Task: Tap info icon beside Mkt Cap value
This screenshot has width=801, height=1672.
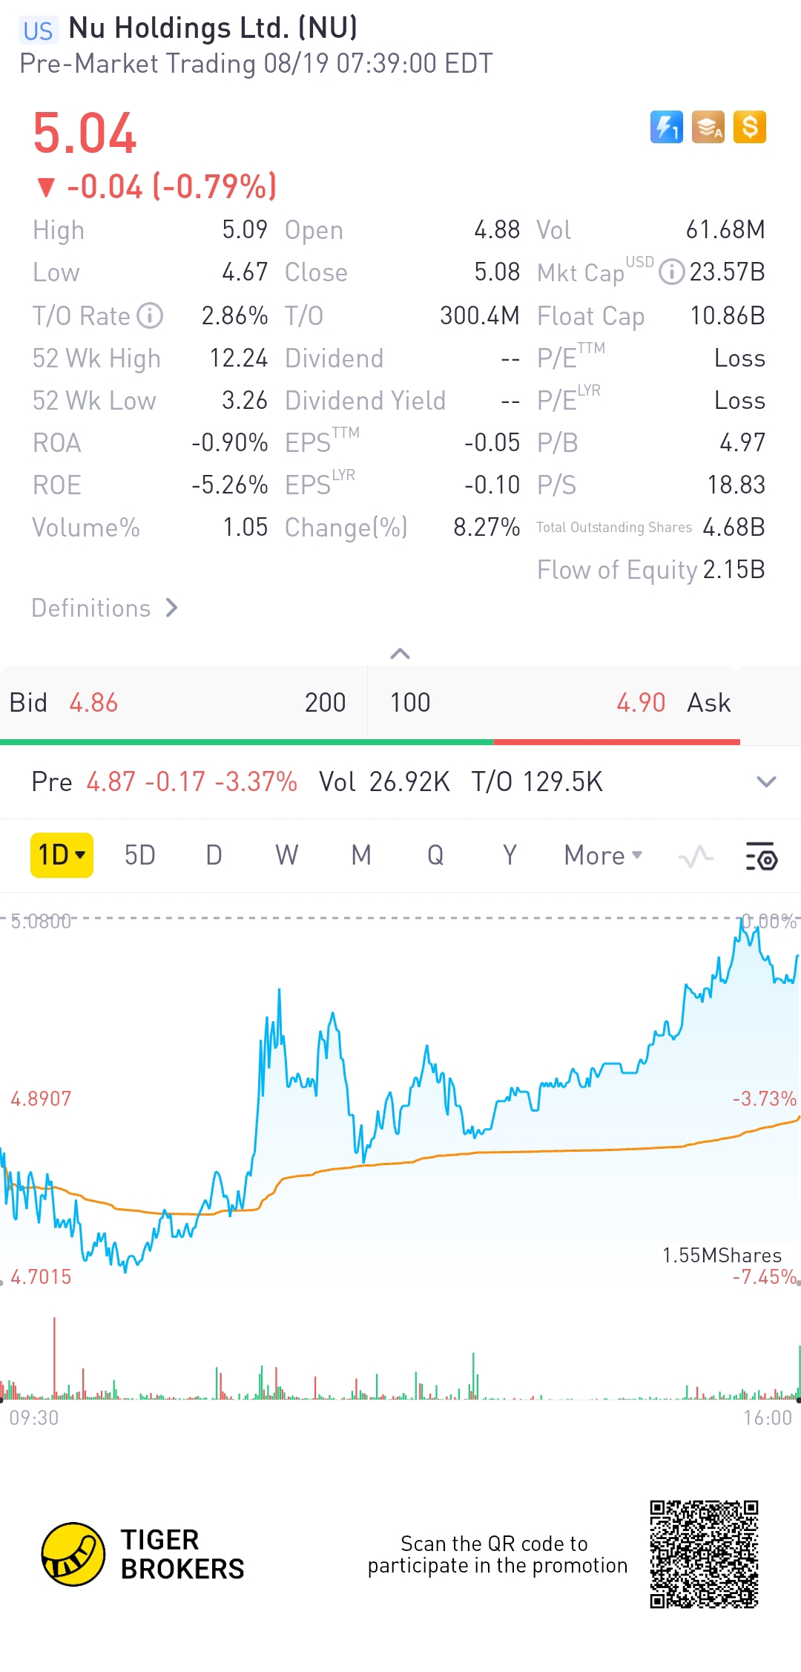Action: [x=671, y=272]
